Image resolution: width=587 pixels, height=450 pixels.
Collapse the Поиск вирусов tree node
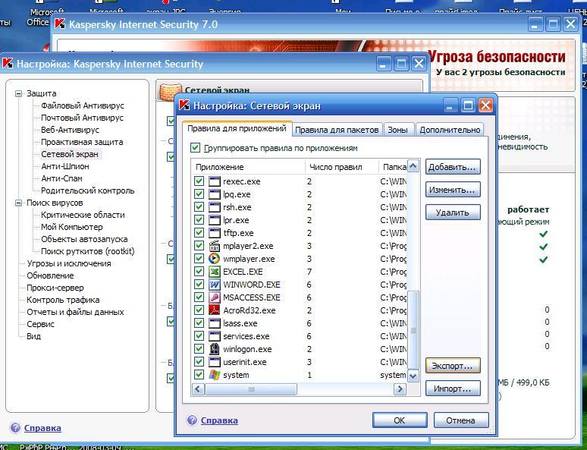18,203
